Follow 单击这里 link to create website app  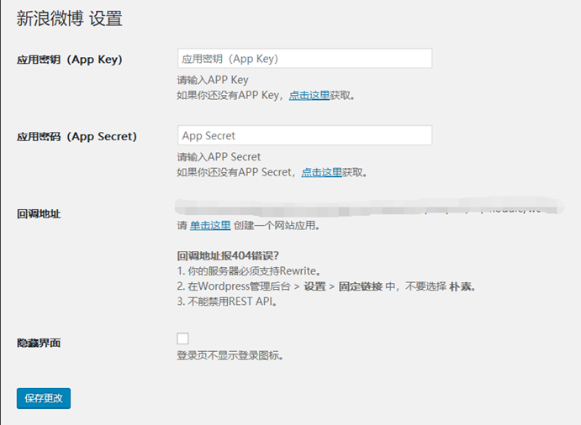210,225
